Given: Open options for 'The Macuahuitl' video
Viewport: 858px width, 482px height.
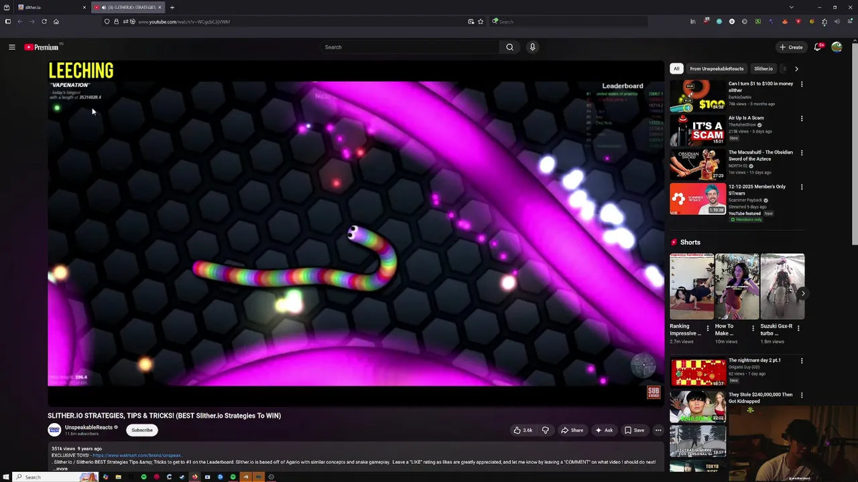Looking at the screenshot, I should click(x=802, y=153).
